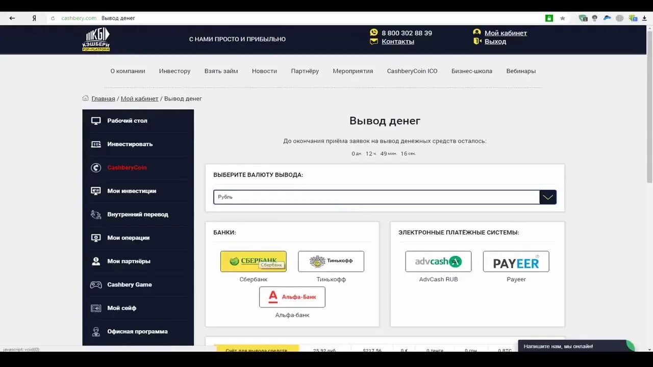
Task: Click the 'С НАМИ ПРОСТО И ПРИБЫЛЬНО' slogan
Action: 237,39
